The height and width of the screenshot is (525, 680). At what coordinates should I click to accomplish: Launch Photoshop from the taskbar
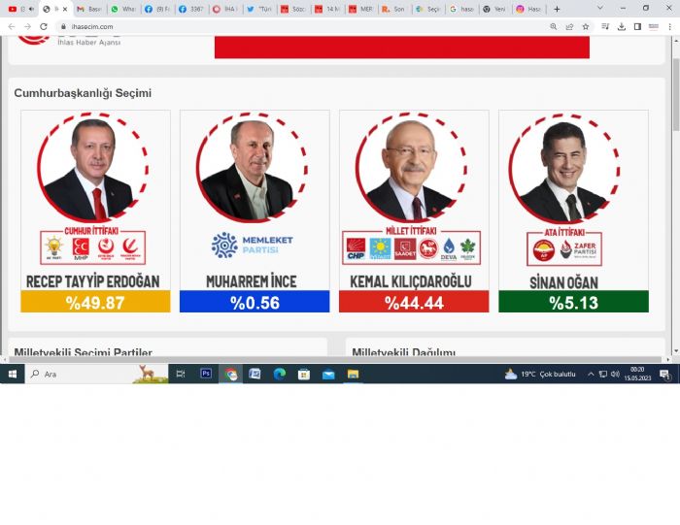(x=206, y=374)
